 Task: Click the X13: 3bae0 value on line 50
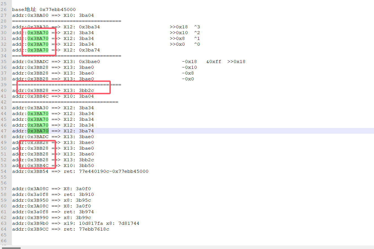pos(79,148)
